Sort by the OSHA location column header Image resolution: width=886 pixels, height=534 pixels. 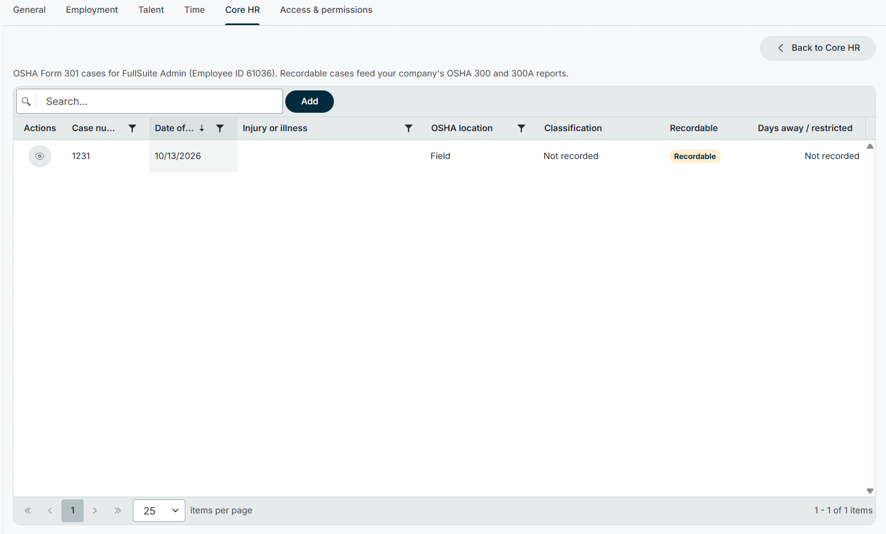click(462, 128)
